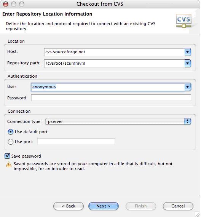This screenshot has height=217, width=201.
Task: Click the resize grip at the window corner
Action: click(197, 214)
